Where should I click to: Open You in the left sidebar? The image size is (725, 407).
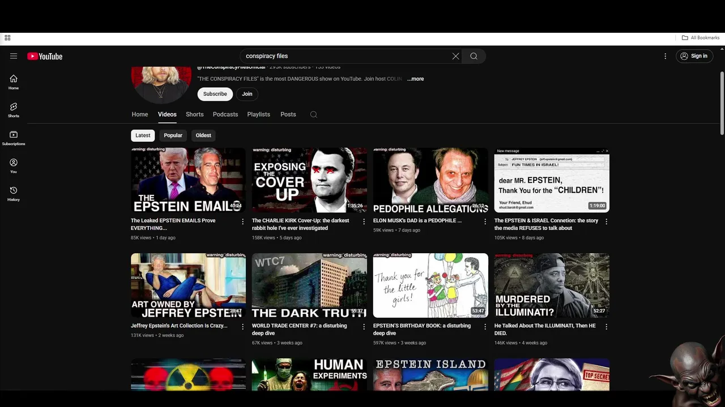pyautogui.click(x=14, y=166)
